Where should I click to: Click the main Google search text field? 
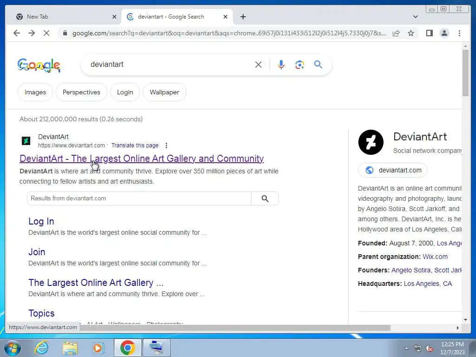tap(170, 64)
